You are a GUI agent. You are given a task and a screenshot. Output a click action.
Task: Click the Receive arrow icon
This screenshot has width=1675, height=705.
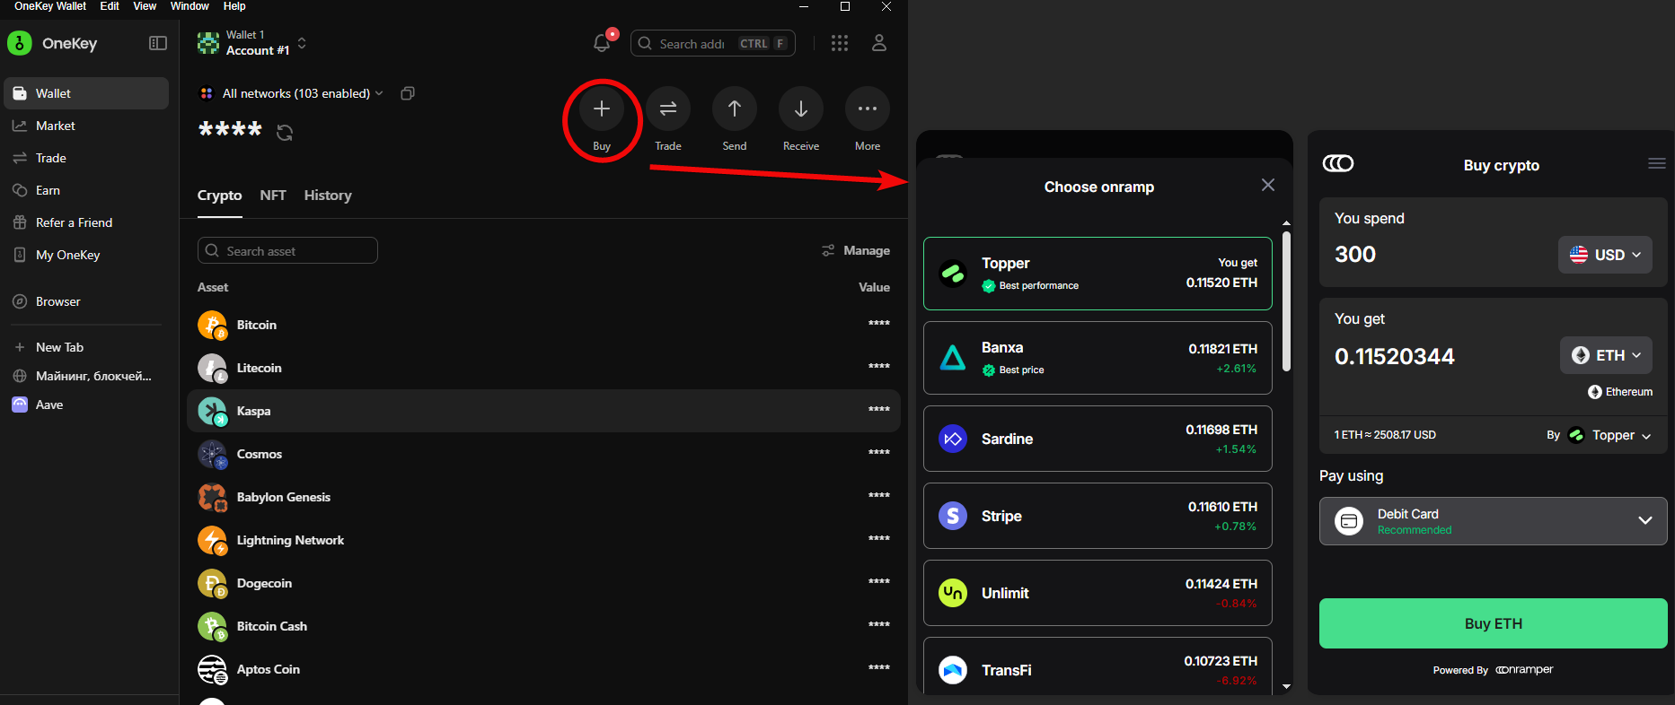pyautogui.click(x=801, y=109)
